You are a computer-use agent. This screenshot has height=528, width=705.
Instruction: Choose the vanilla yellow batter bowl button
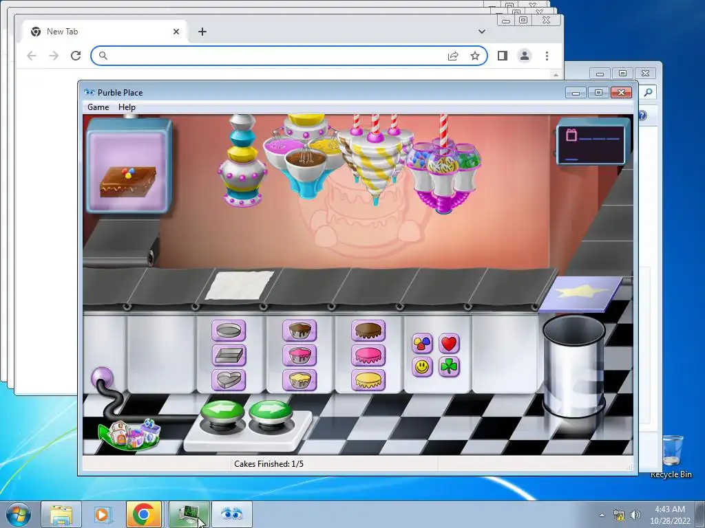click(x=299, y=380)
